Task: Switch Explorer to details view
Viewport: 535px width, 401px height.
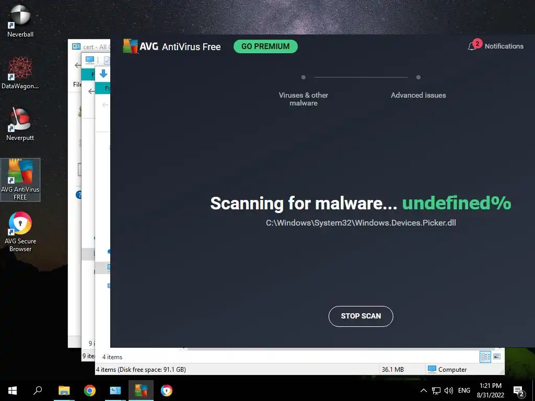Action: pos(485,357)
